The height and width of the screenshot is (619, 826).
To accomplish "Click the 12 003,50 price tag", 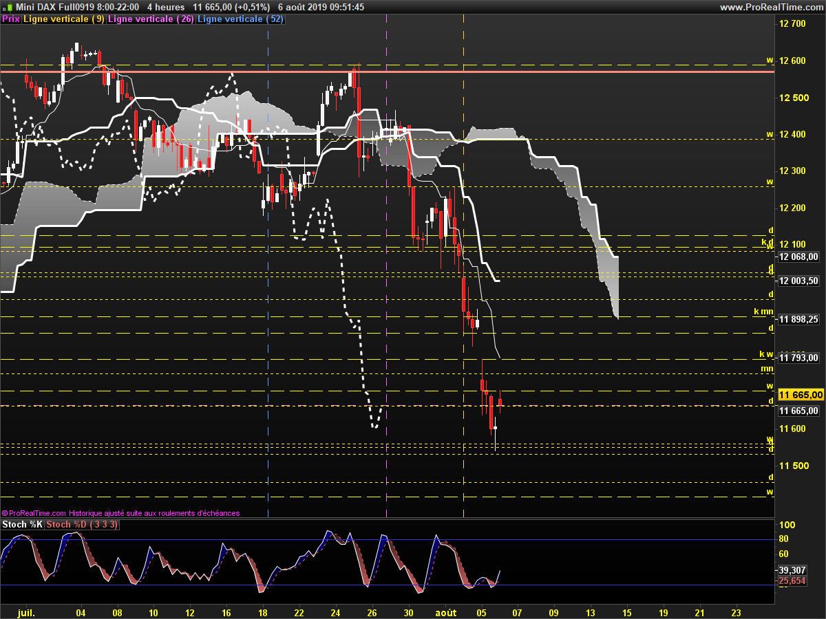I will [798, 281].
